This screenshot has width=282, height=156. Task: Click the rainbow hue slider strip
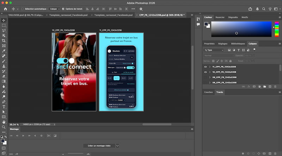277,29
